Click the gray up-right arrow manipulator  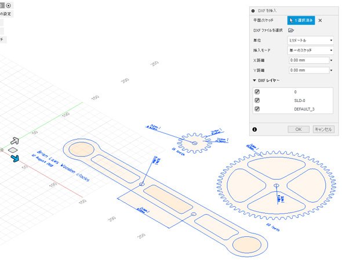coord(15,141)
